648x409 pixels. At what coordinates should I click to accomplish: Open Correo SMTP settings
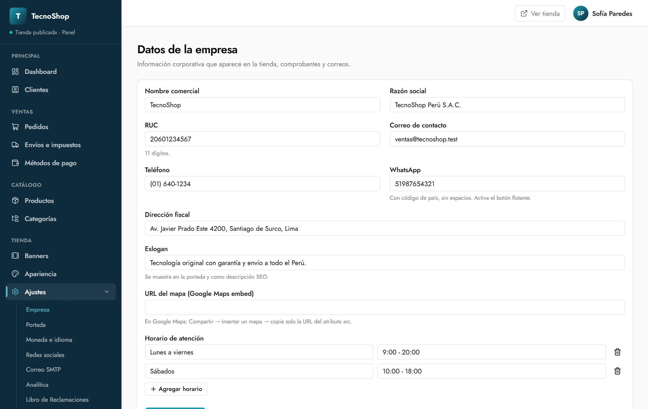click(43, 370)
